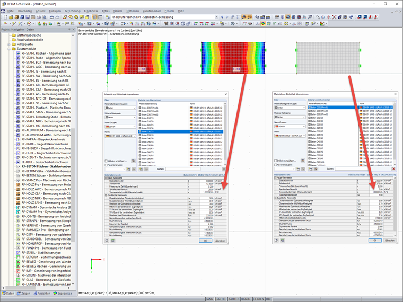Click library filter icon beside Inklusive ungültiger, left dialog
The width and height of the screenshot is (403, 302).
coord(134,161)
